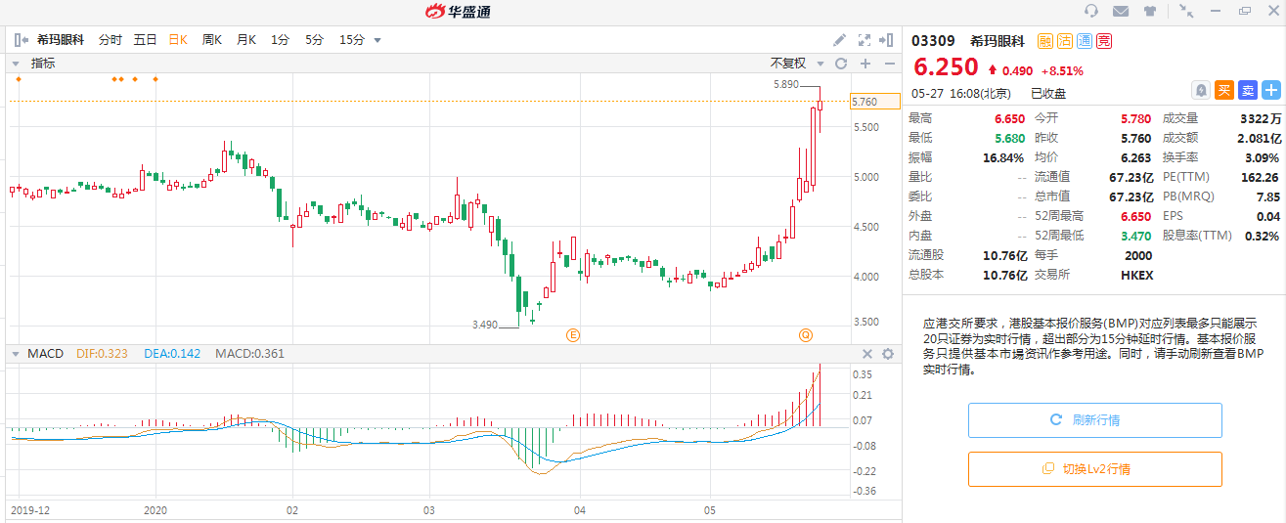1286x523 pixels.
Task: Open MACD indicator settings gear
Action: pyautogui.click(x=888, y=354)
